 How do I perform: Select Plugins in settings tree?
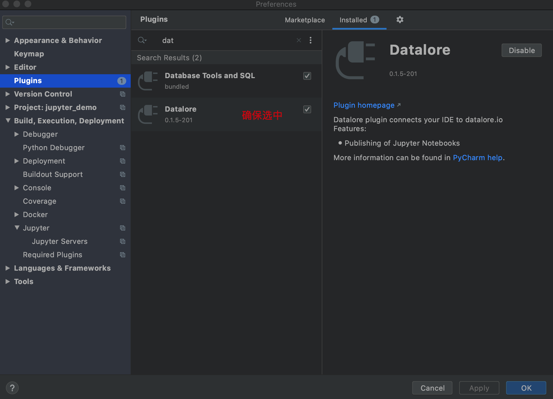65,81
